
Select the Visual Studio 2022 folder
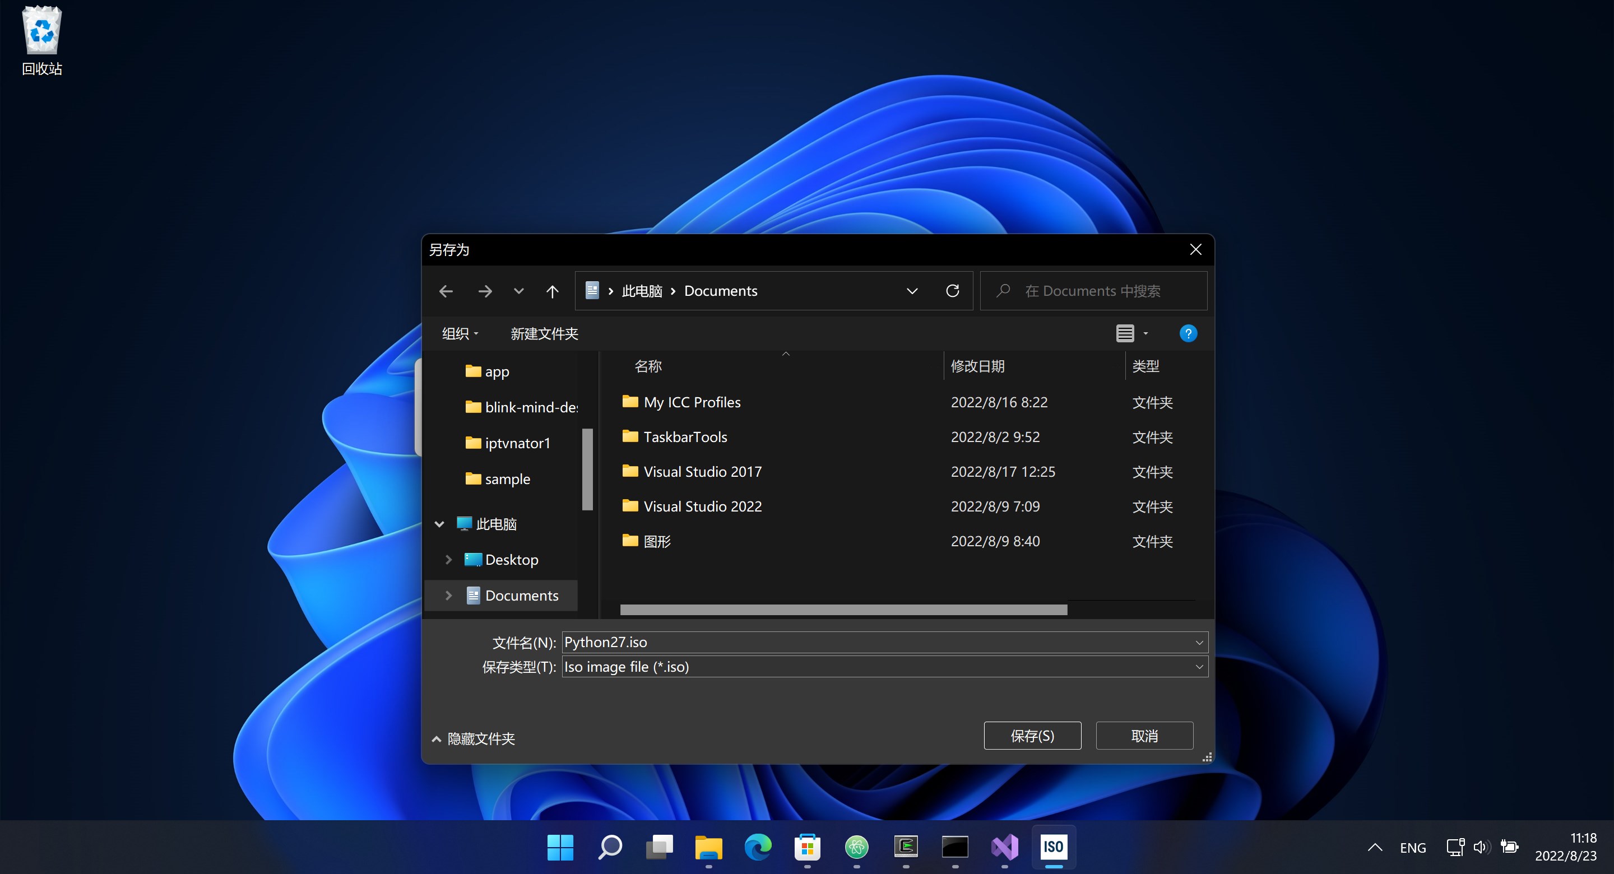[x=702, y=506]
